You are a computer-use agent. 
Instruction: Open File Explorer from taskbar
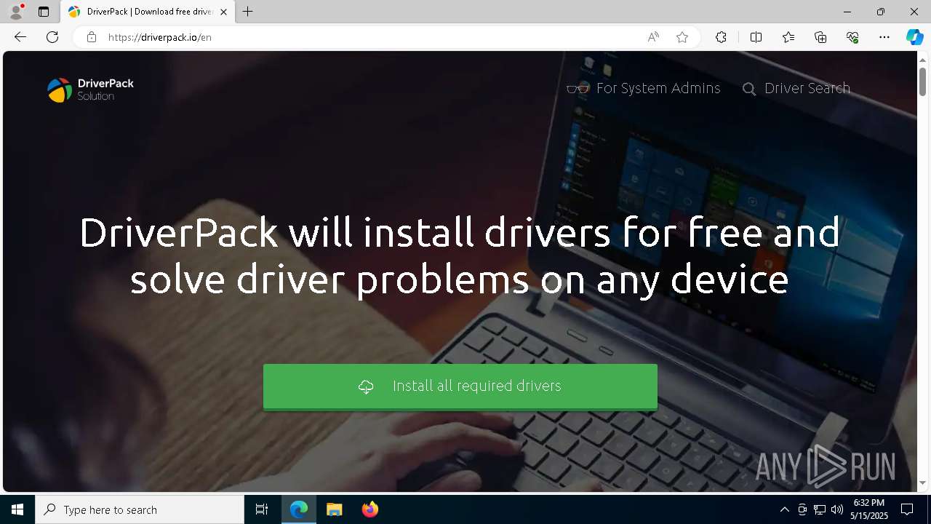coord(334,509)
